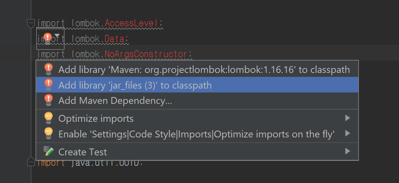Collapse the import block fold marker at top
The width and height of the screenshot is (399, 183).
click(31, 23)
